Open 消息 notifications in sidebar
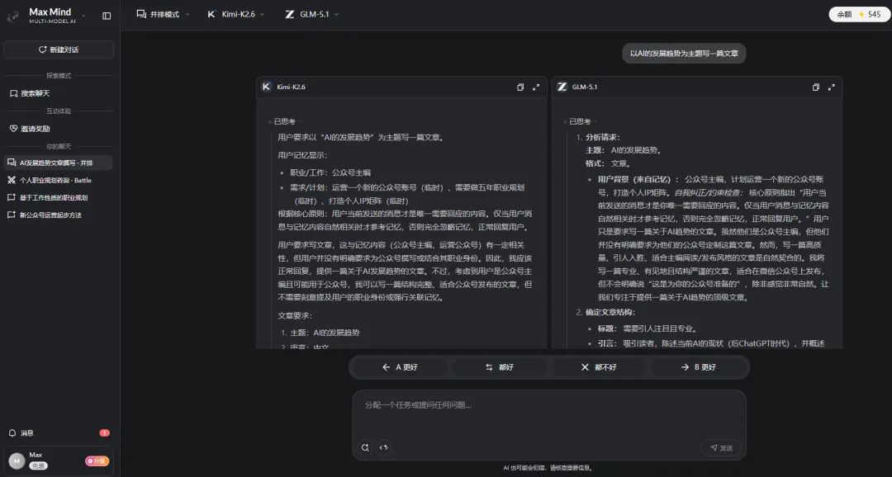The width and height of the screenshot is (892, 477). coord(59,433)
